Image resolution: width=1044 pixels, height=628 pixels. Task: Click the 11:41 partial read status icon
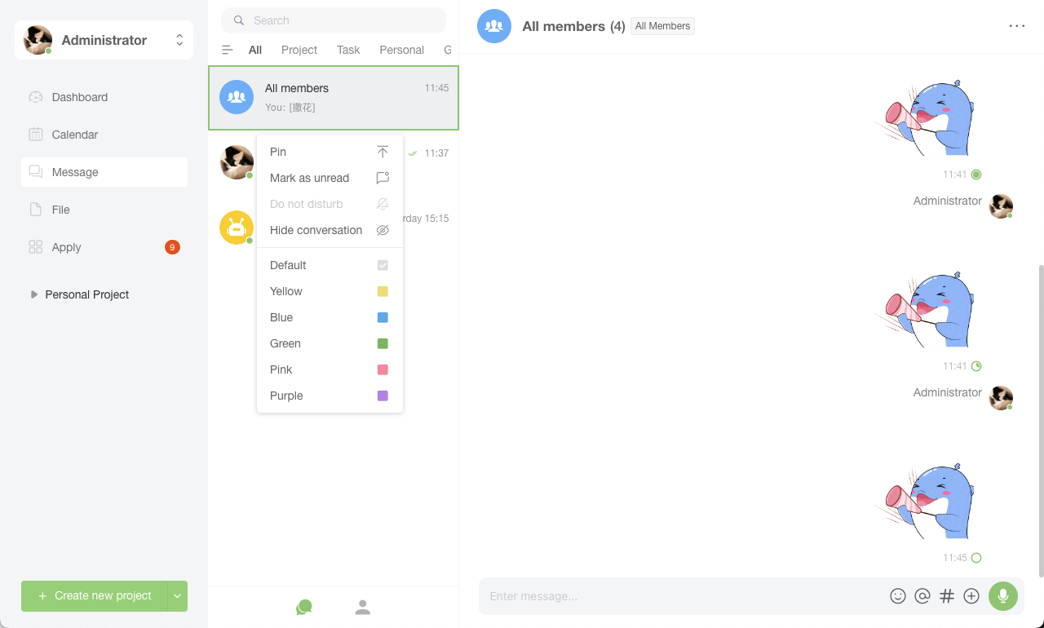976,366
